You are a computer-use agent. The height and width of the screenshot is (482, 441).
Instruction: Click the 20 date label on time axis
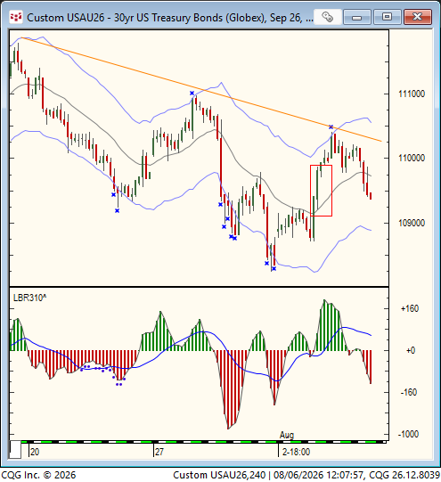35,452
